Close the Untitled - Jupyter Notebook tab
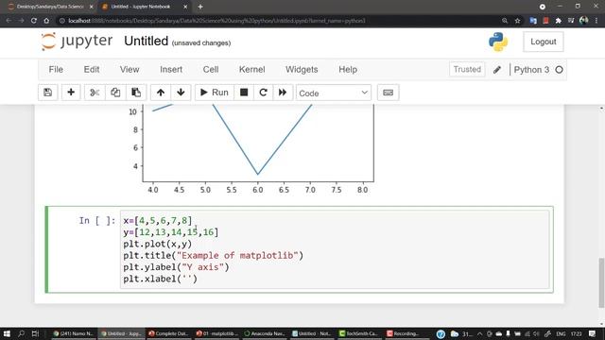Screen dimensions: 605x340 pyautogui.click(x=185, y=7)
